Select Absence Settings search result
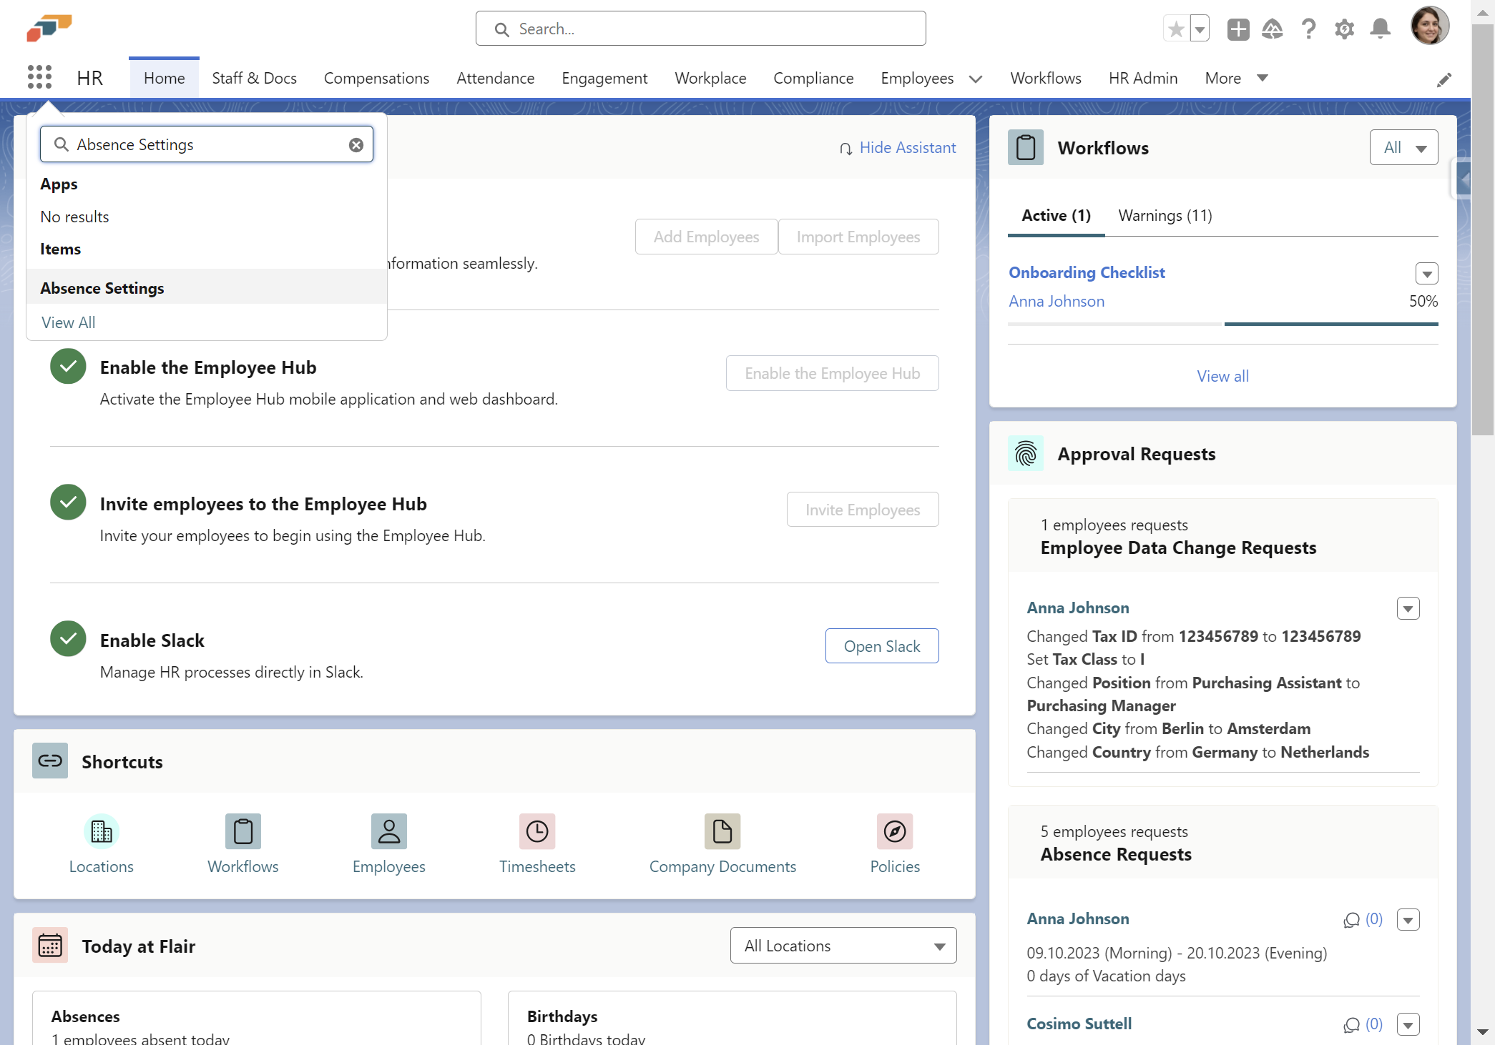Image resolution: width=1495 pixels, height=1045 pixels. coord(102,288)
